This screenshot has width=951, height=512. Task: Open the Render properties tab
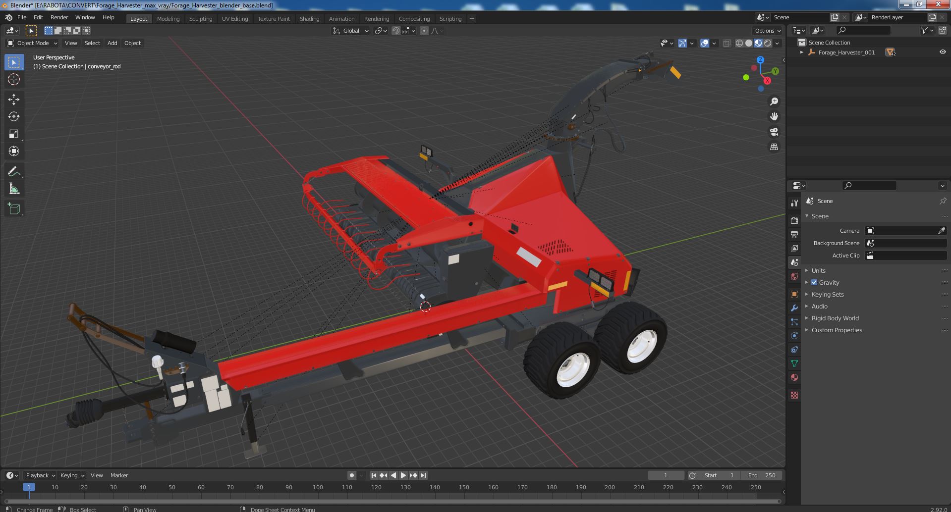(794, 220)
